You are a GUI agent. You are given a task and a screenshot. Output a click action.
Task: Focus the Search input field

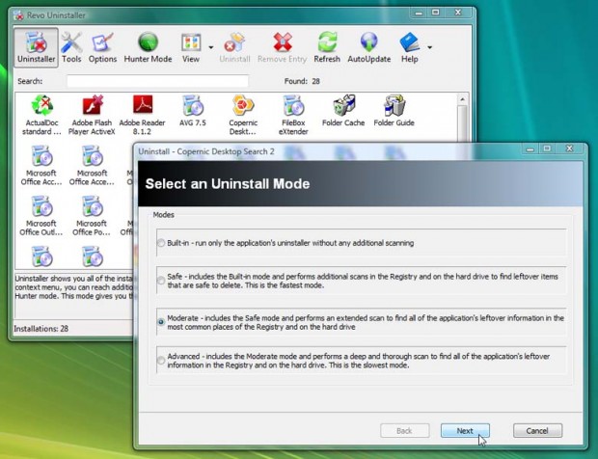158,81
